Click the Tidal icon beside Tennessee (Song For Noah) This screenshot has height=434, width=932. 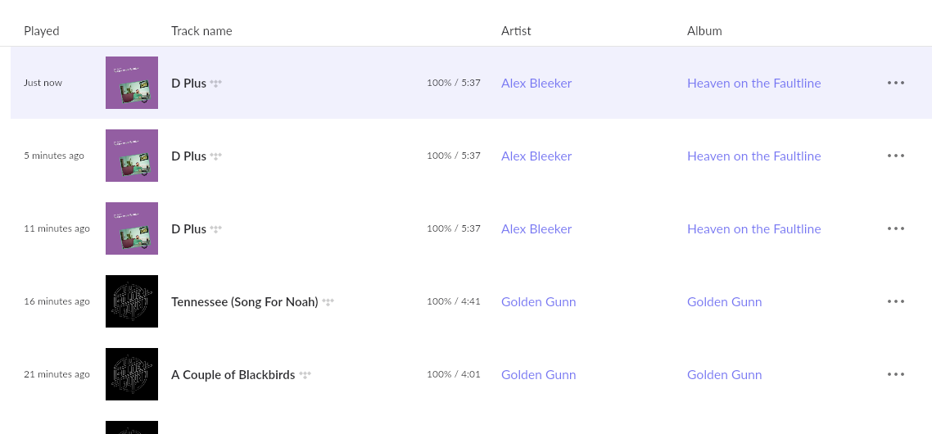click(328, 302)
